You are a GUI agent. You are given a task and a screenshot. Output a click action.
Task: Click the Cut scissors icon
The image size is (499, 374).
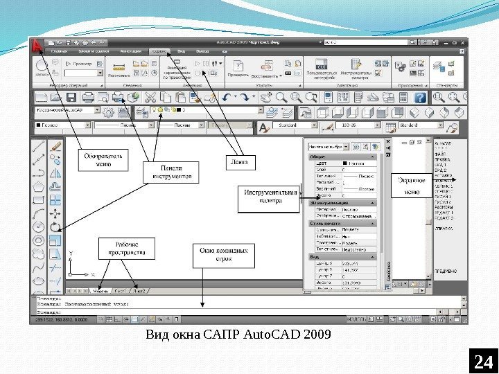tap(150, 98)
